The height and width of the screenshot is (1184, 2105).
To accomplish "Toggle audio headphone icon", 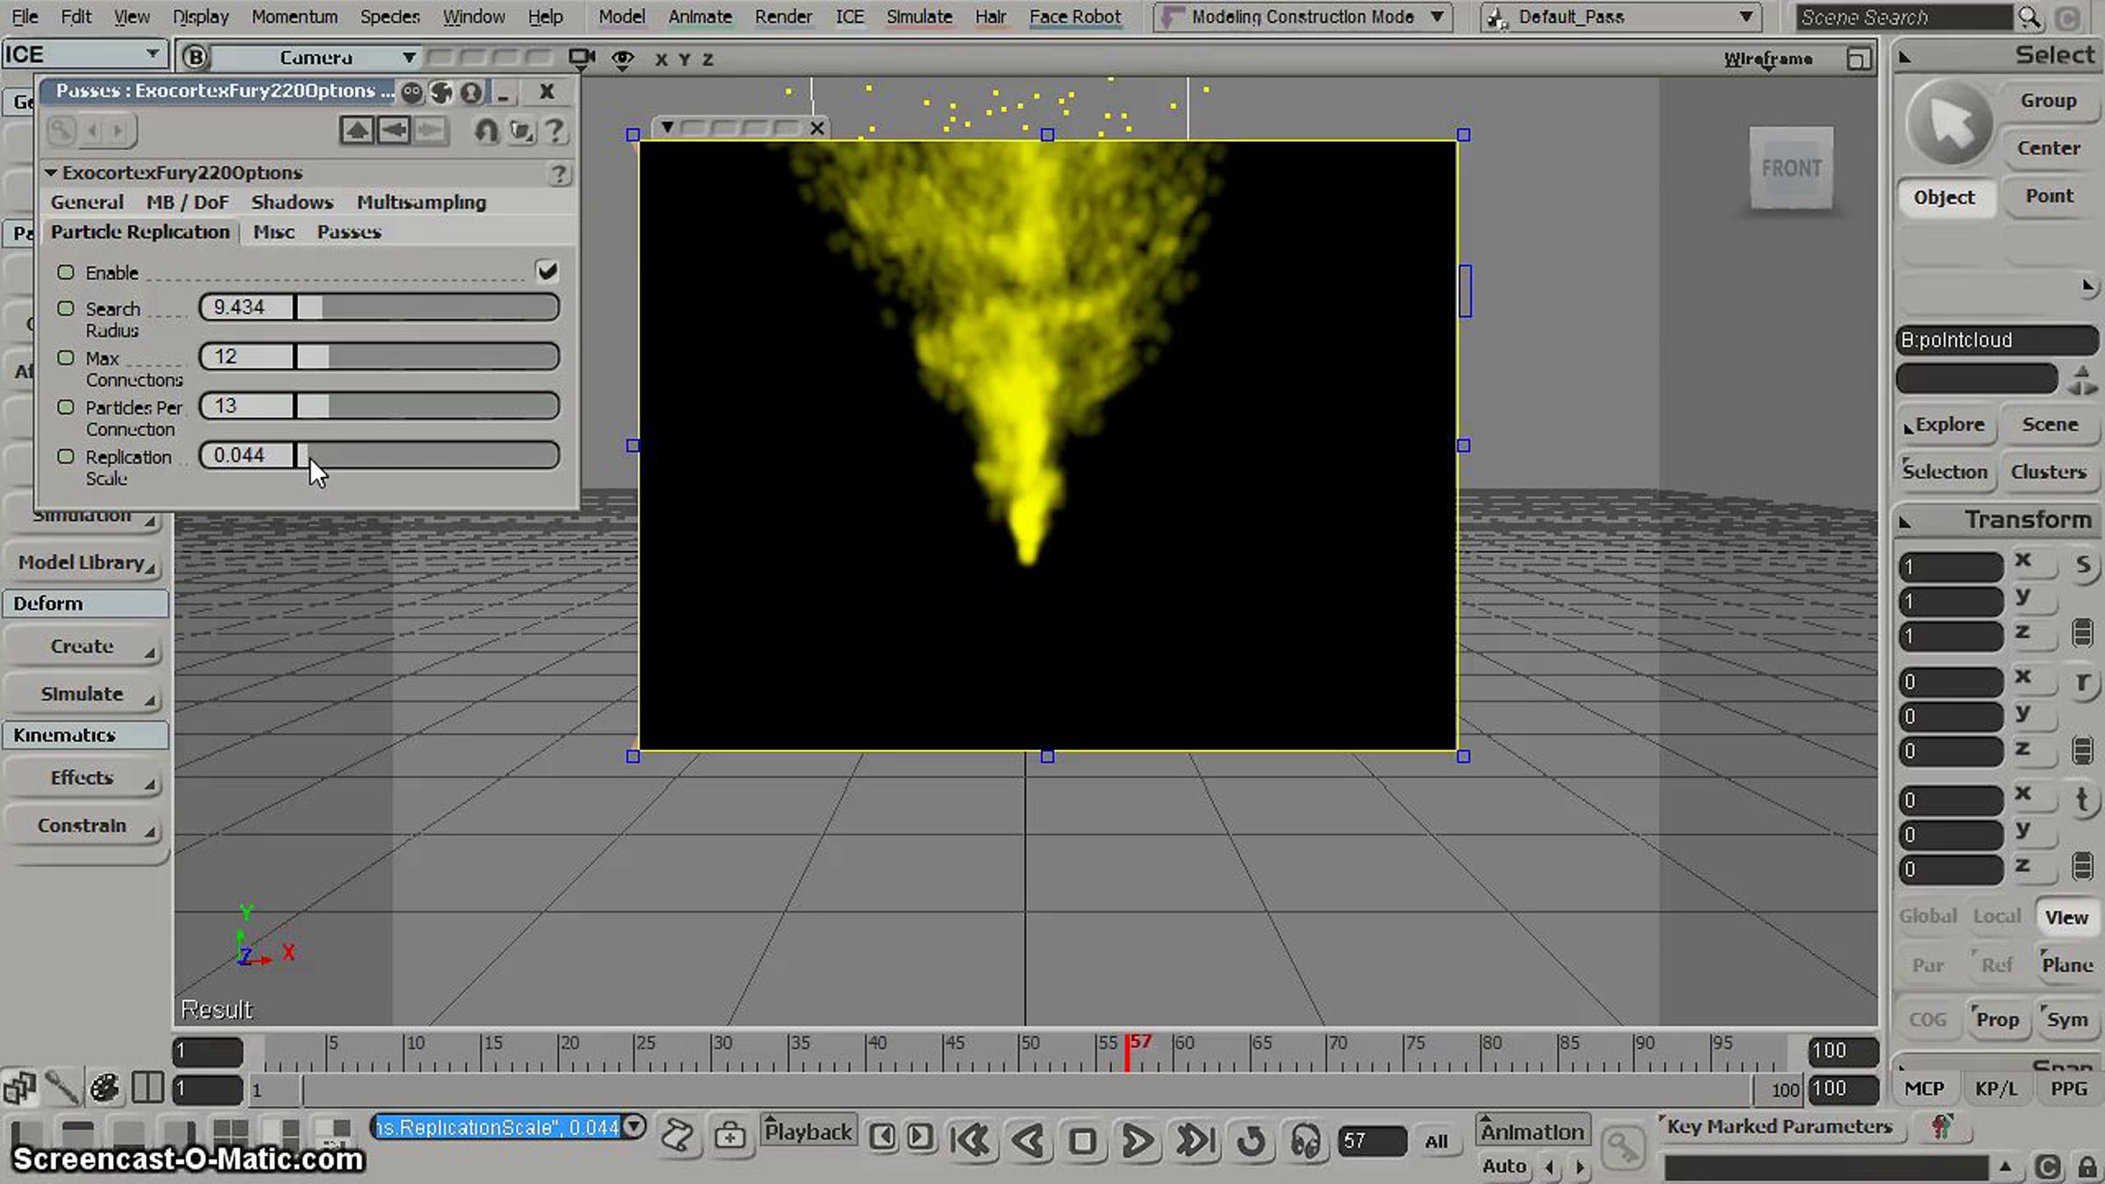I will [1306, 1141].
